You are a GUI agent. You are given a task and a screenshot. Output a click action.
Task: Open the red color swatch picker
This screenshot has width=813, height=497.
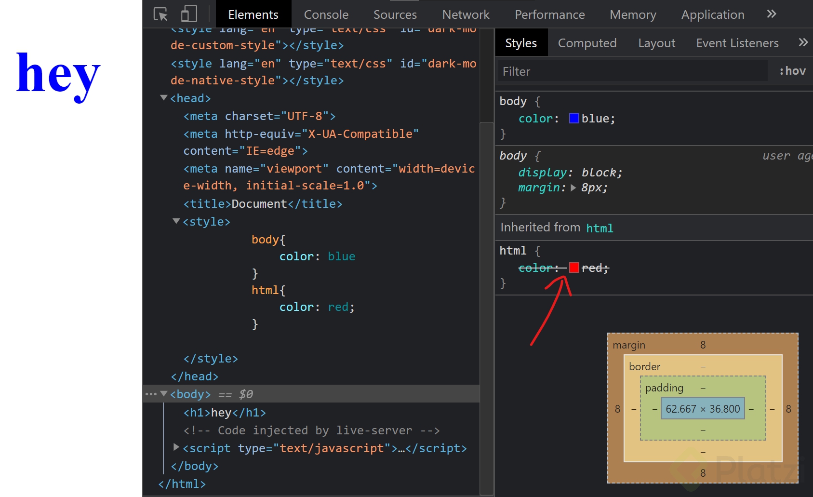coord(574,268)
